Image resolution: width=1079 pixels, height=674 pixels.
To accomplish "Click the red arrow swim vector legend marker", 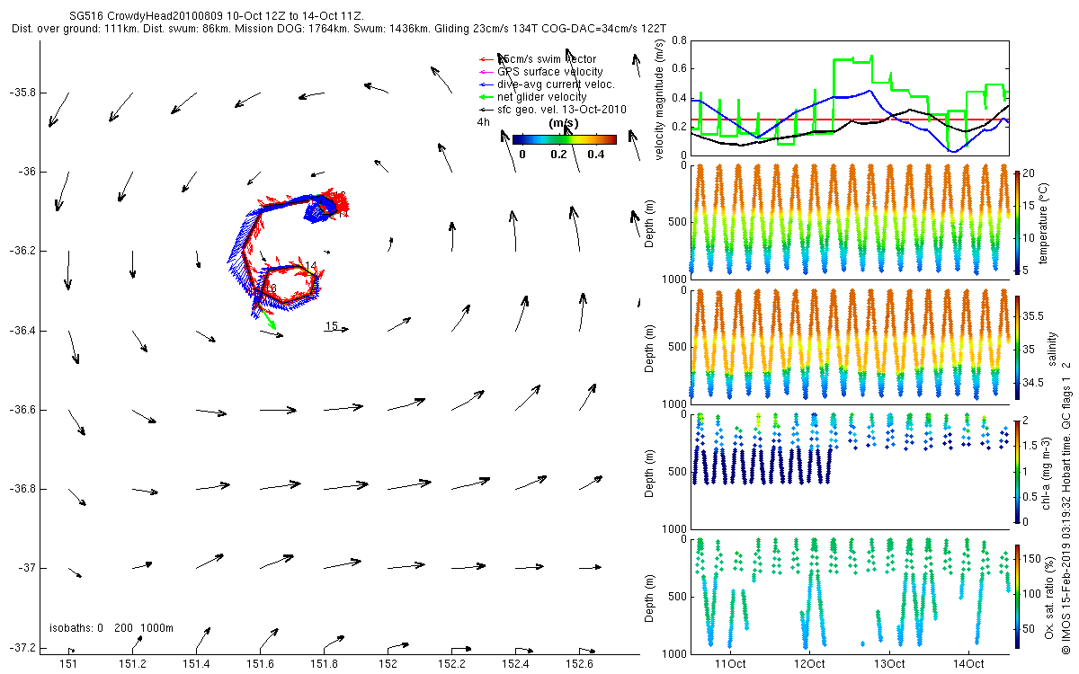I will (x=488, y=59).
